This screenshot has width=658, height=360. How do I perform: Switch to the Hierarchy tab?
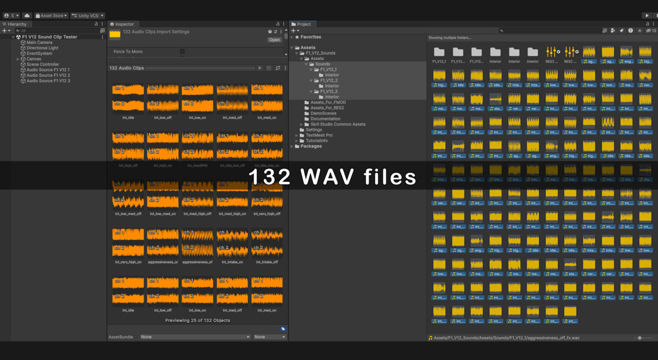click(x=15, y=24)
